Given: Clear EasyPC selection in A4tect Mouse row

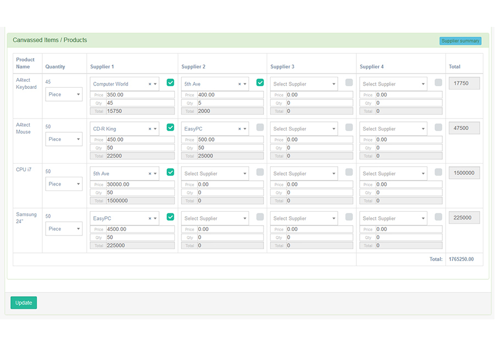Looking at the screenshot, I should (239, 129).
